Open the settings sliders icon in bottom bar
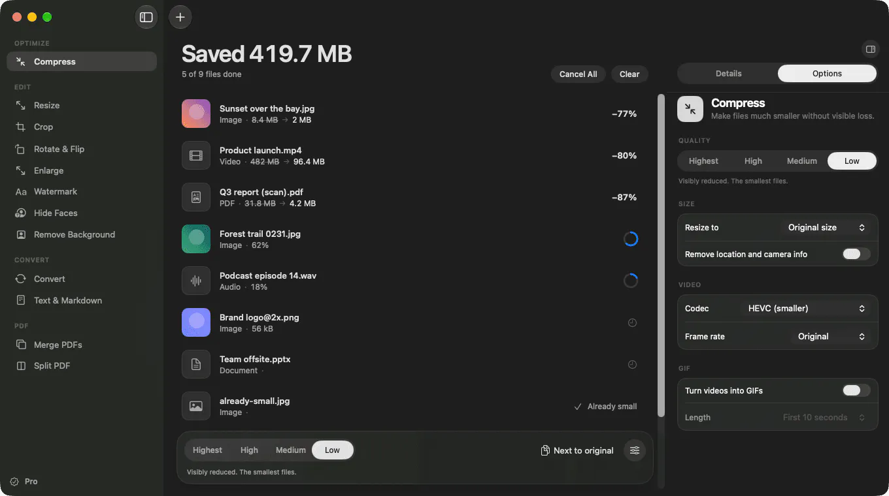 point(635,450)
